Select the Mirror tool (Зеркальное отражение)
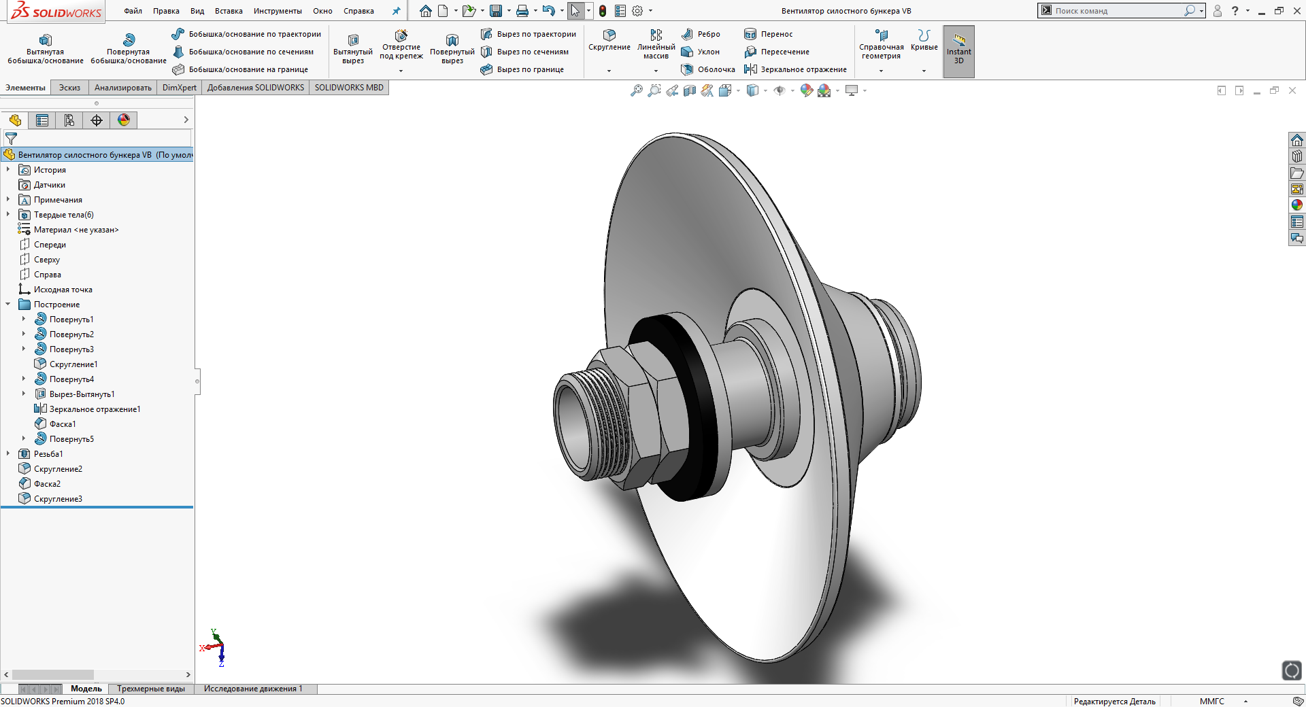 (x=795, y=69)
